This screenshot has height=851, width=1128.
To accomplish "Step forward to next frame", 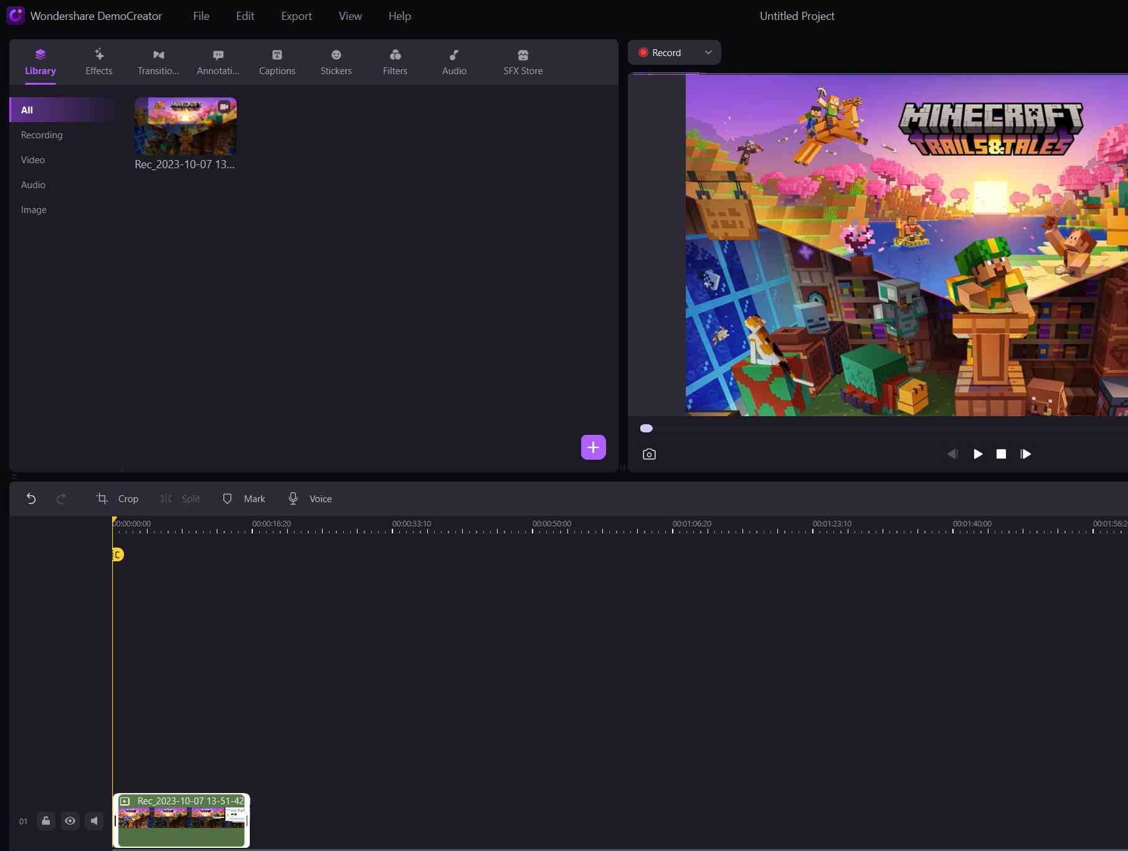I will [x=1025, y=454].
